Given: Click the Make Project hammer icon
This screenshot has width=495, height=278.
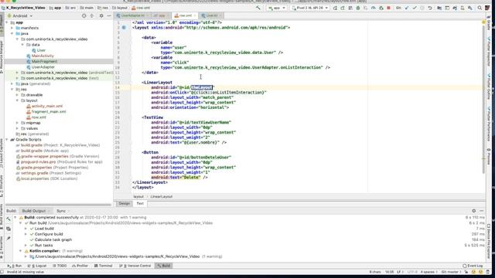Looking at the screenshot, I should 258,8.
